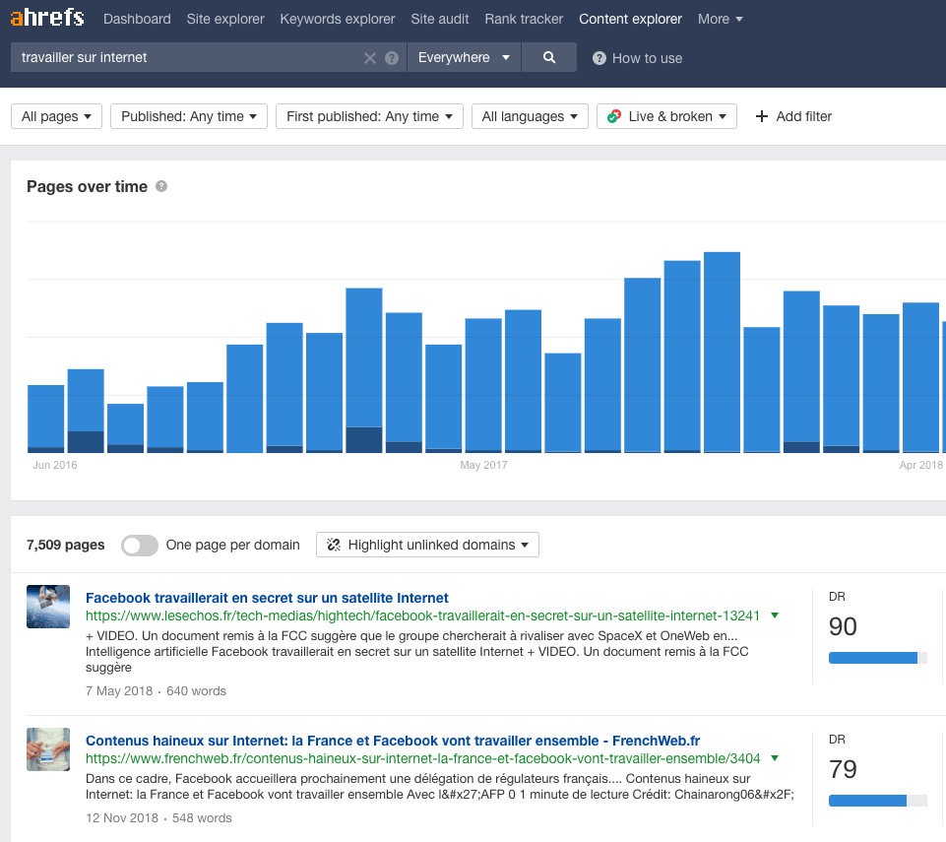This screenshot has height=842, width=946.
Task: Expand the lesechos.fr URL dropdown arrow
Action: (775, 615)
